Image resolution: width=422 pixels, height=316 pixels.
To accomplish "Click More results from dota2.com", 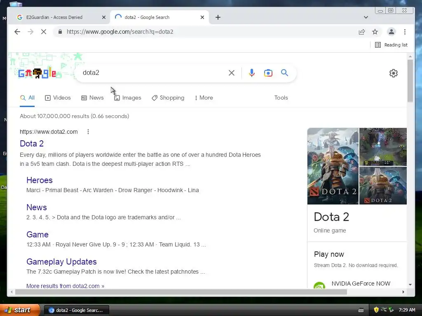I will [x=65, y=286].
